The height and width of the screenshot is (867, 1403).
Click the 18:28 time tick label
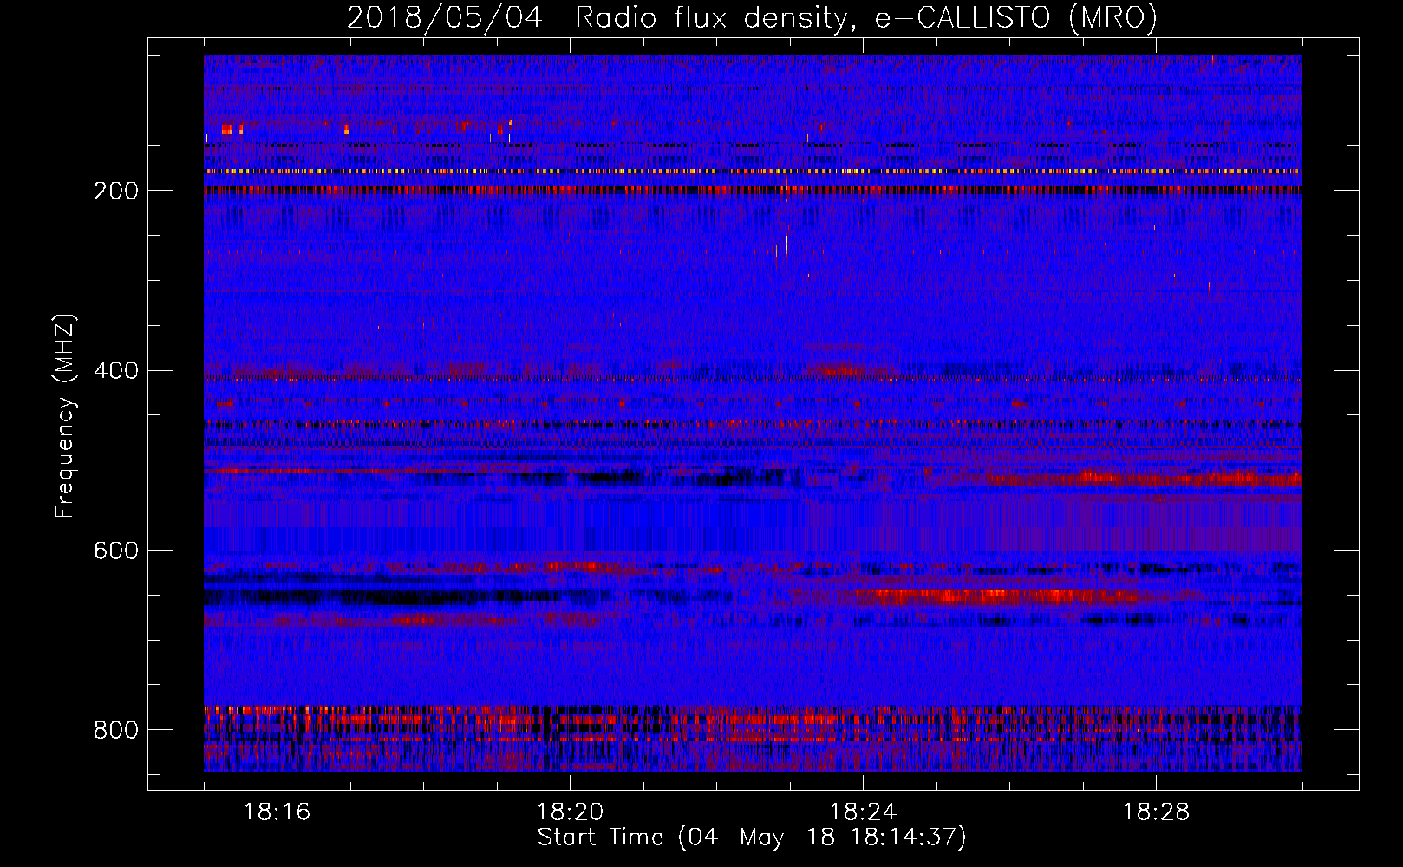point(1156,812)
